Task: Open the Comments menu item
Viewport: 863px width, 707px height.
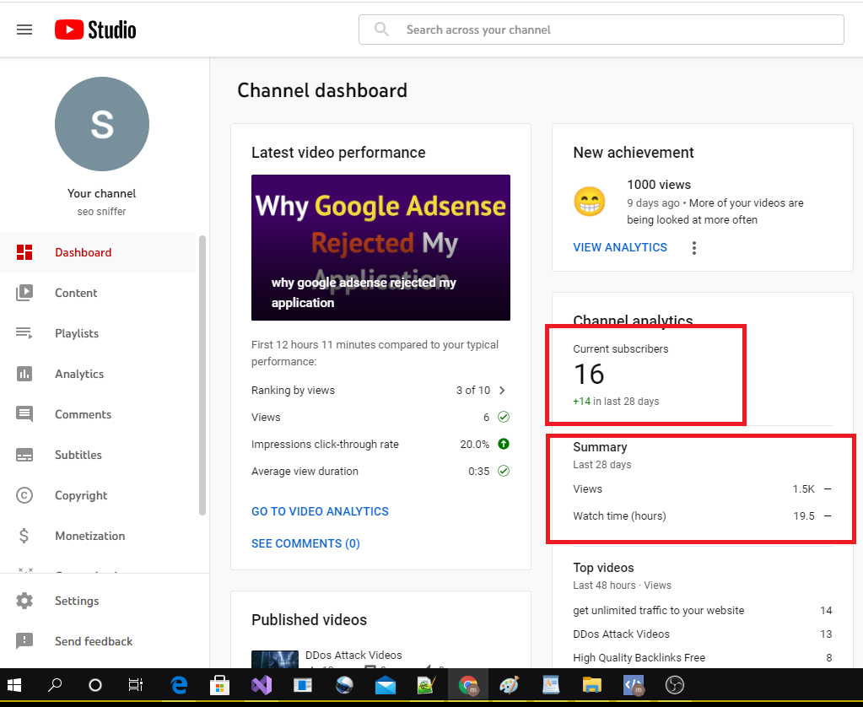Action: (98, 414)
